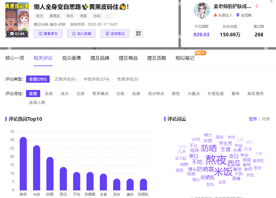276x198 pixels.
Task: Open the 观众画像 tab
Action: (72, 58)
